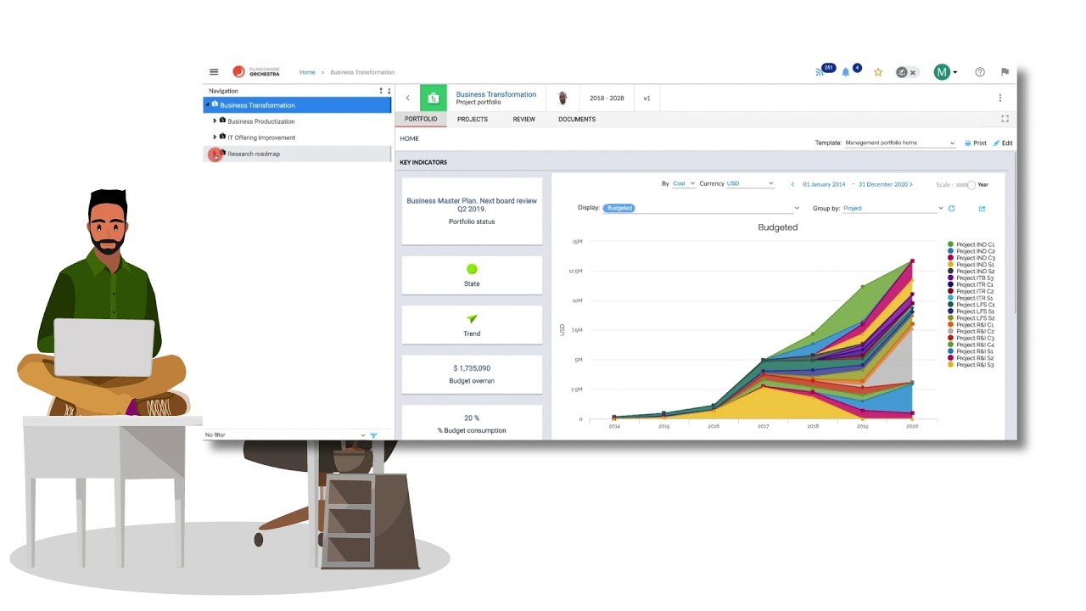
Task: Toggle fullscreen view icon
Action: click(x=1005, y=119)
